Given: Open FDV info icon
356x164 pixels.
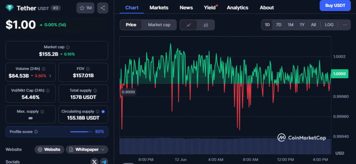Looking at the screenshot, I should point(88,69).
